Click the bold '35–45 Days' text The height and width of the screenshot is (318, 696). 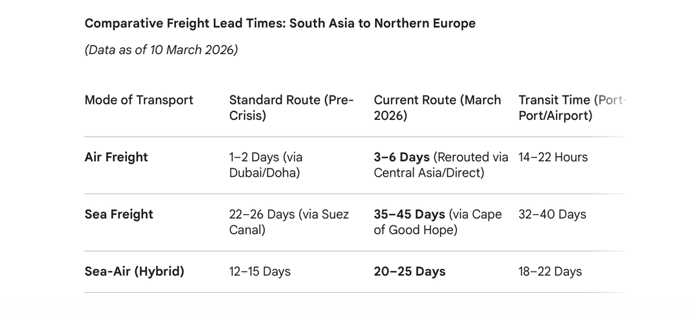tap(409, 214)
